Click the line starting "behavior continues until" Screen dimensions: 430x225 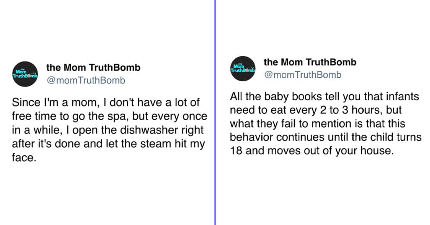point(325,137)
